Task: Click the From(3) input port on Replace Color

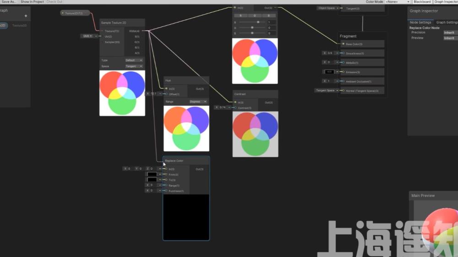Action: click(166, 175)
